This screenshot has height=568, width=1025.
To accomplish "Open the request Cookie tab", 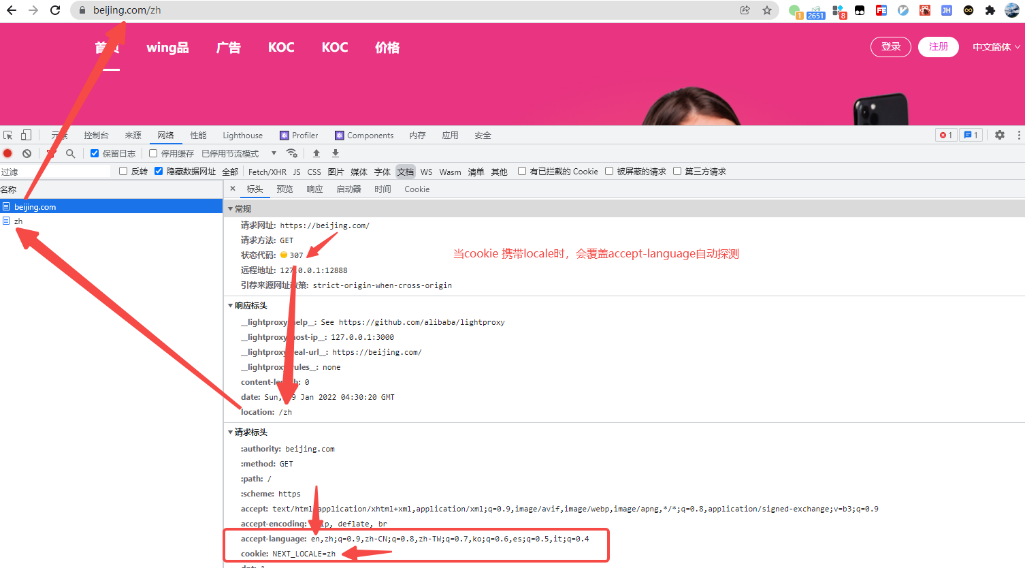I will [417, 189].
